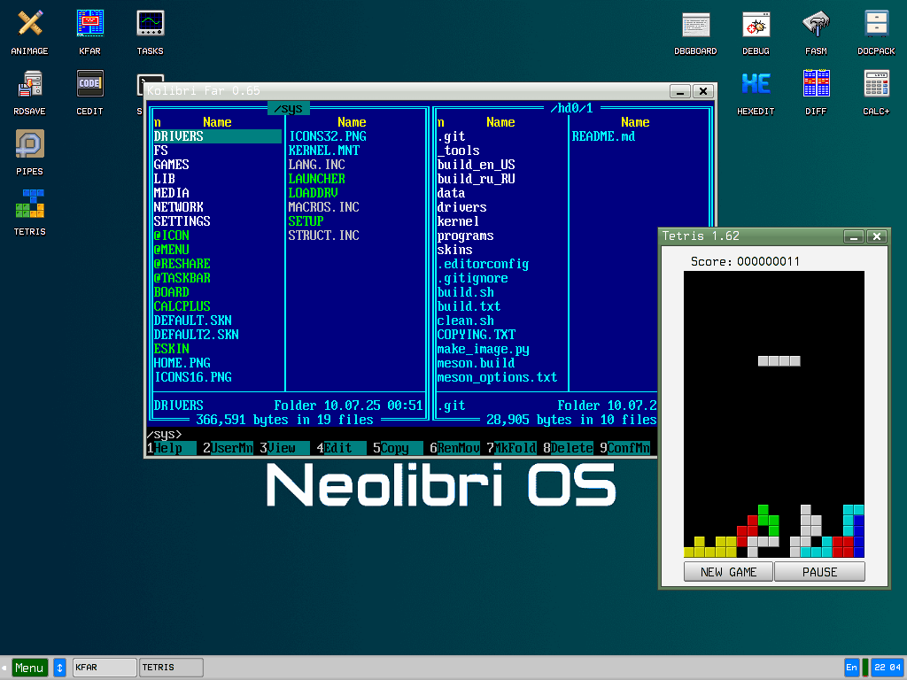The width and height of the screenshot is (907, 680).
Task: Launch the CALC+ calculator icon
Action: [876, 92]
